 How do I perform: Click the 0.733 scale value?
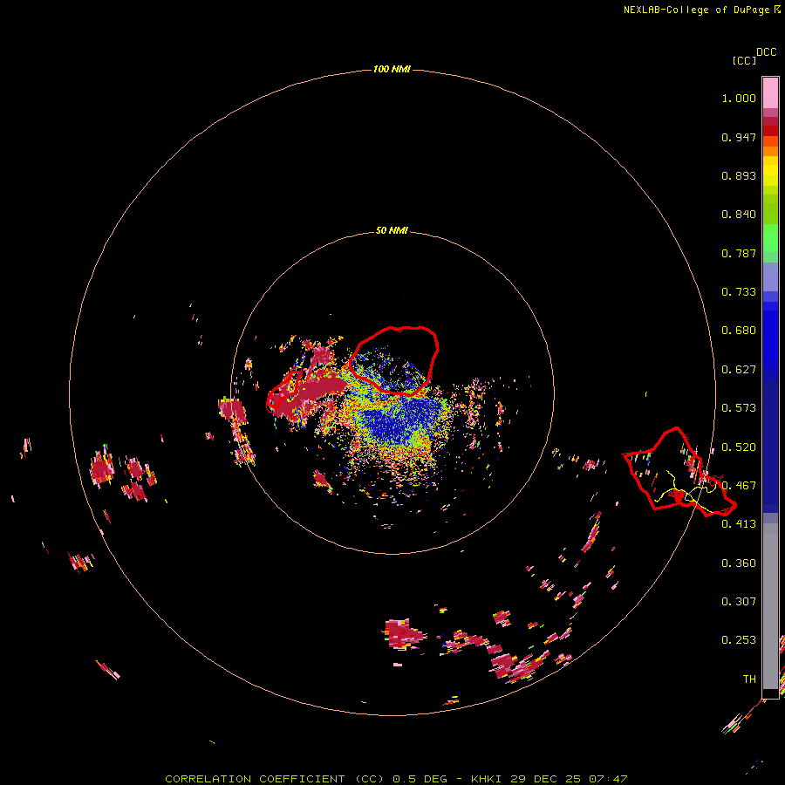click(x=739, y=292)
